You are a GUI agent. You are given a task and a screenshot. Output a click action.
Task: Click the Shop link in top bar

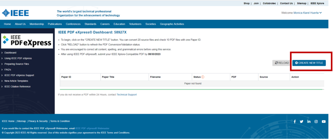247,3
